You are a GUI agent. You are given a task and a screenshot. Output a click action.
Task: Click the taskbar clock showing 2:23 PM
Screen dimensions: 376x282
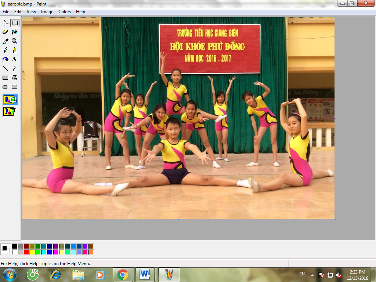pos(357,274)
